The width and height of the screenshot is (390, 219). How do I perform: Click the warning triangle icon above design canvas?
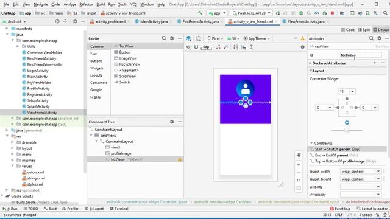(302, 38)
